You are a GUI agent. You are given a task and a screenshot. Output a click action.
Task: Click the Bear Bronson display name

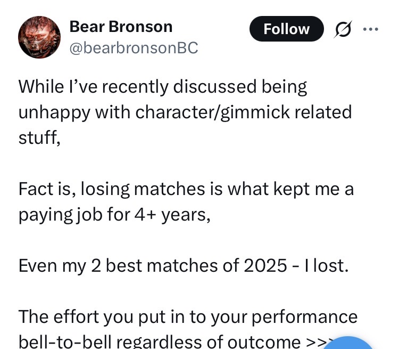point(121,26)
